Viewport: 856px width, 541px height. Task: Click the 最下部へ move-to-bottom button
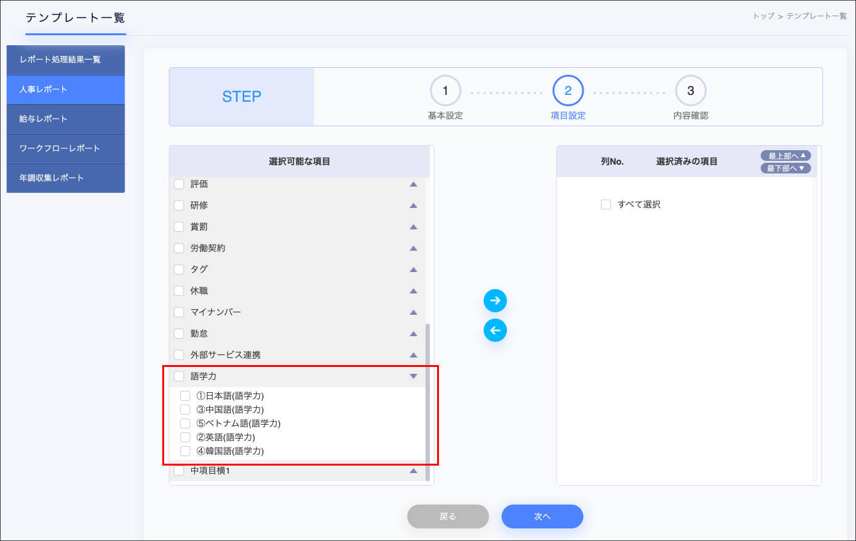point(786,168)
